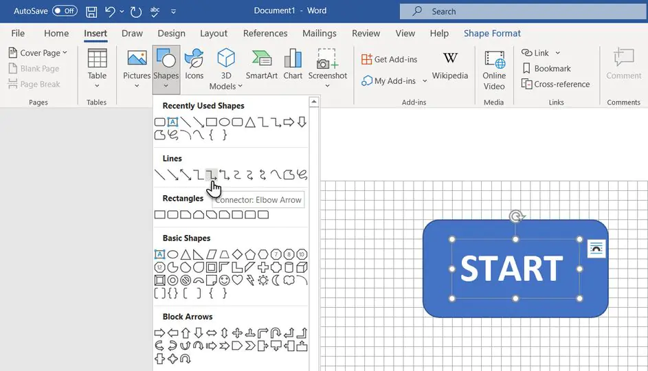Screen dimensions: 648x371
Task: Switch to the Shape Format tab
Action: point(492,33)
